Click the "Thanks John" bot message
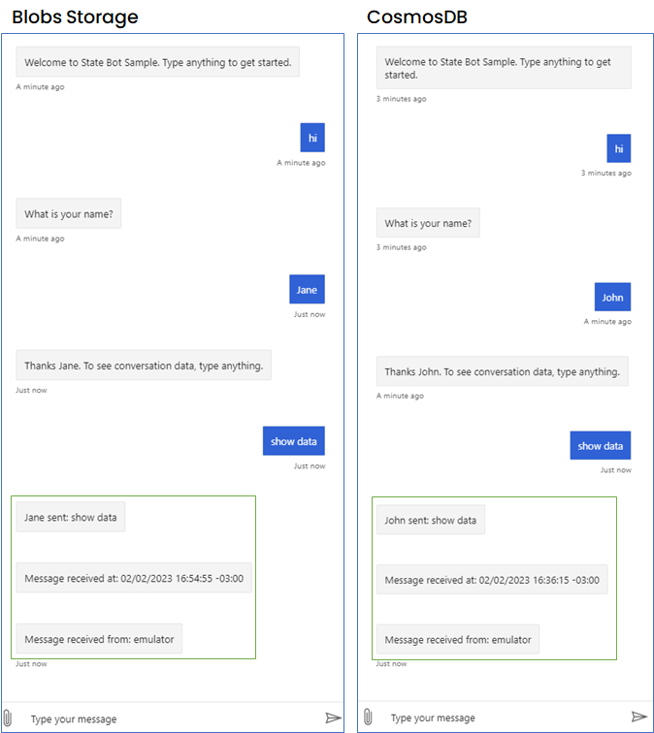 [x=503, y=371]
